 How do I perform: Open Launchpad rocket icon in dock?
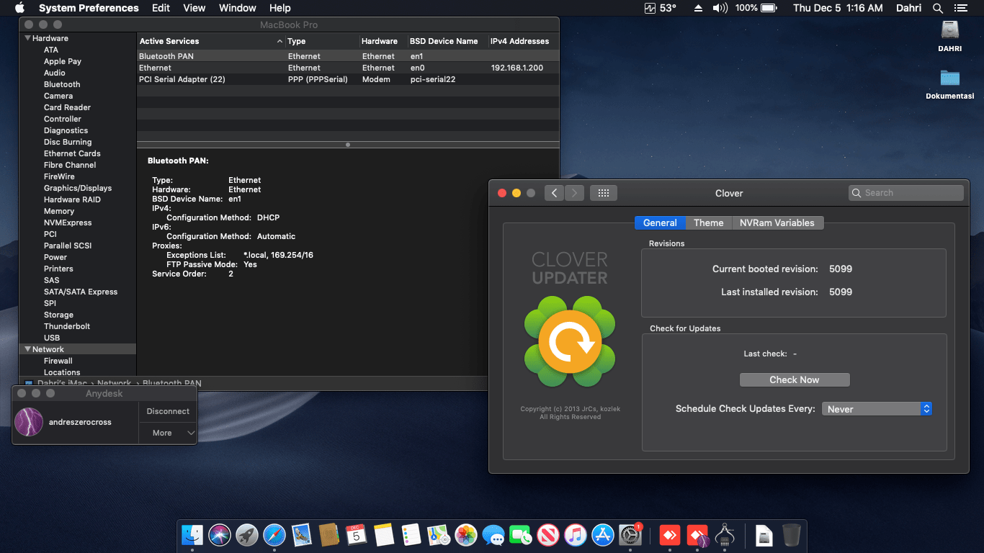click(247, 535)
